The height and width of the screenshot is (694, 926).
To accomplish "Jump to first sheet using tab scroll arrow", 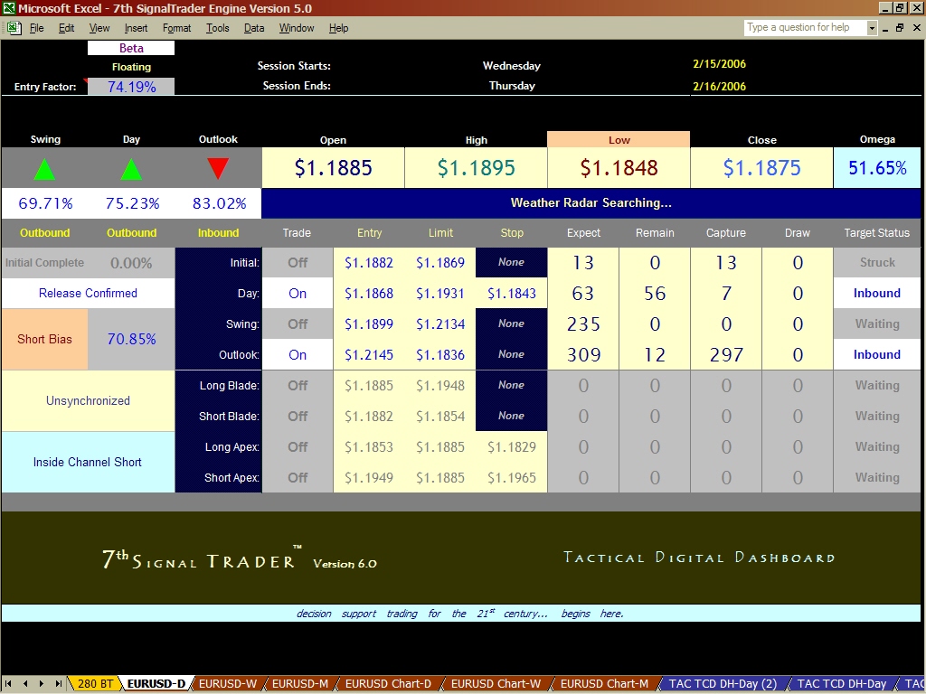I will [8, 683].
